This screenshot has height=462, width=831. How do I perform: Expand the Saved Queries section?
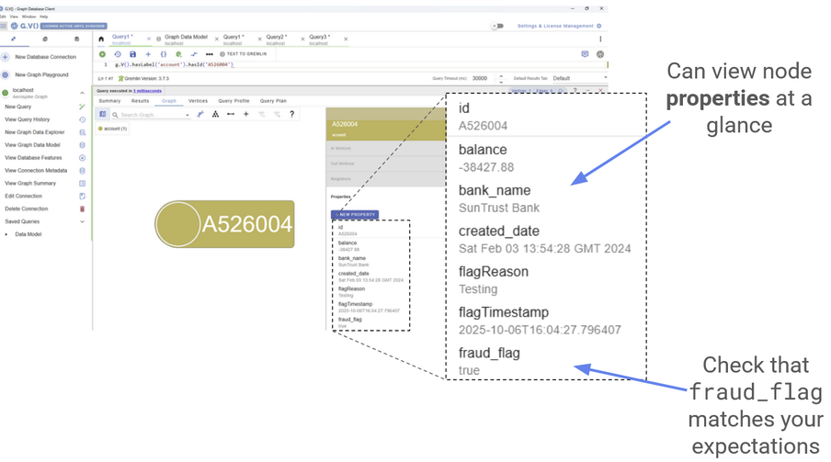[x=83, y=221]
